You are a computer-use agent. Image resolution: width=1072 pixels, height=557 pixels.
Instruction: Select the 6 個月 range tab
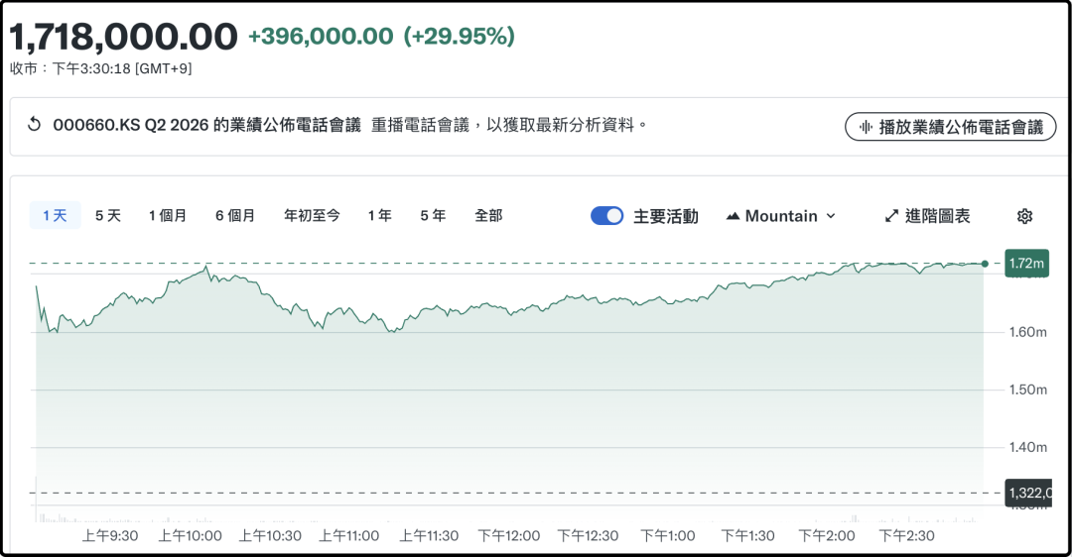point(235,216)
